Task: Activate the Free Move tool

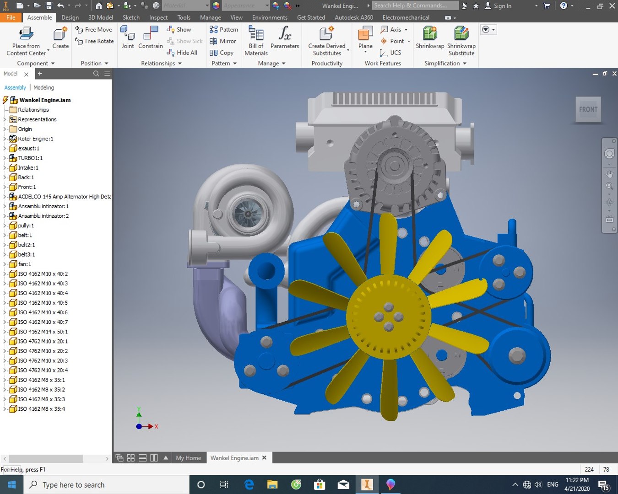Action: coord(93,29)
